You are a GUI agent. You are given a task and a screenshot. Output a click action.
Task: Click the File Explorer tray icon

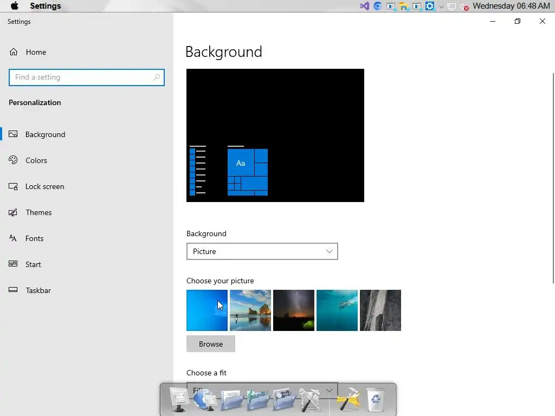point(403,6)
